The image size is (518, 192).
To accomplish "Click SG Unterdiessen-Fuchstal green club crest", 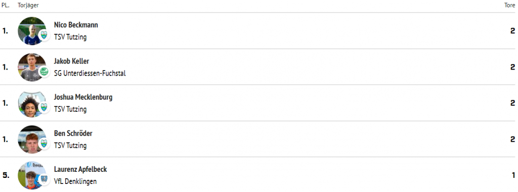I will click(x=44, y=71).
